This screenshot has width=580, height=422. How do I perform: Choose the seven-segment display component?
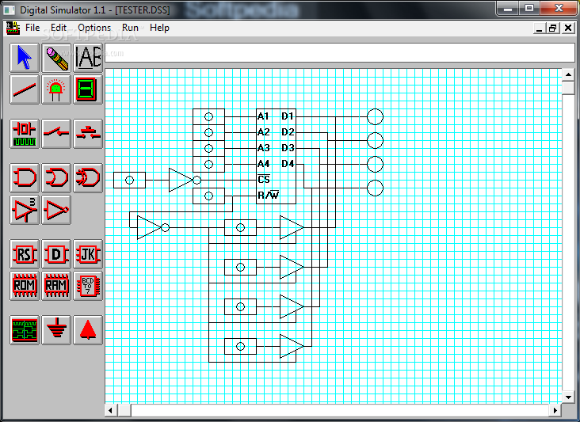88,89
